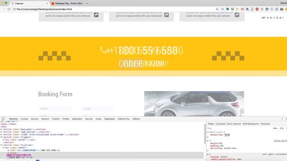Reload the page with the refresh icon
Image resolution: width=287 pixels, height=161 pixels.
tap(9, 9)
